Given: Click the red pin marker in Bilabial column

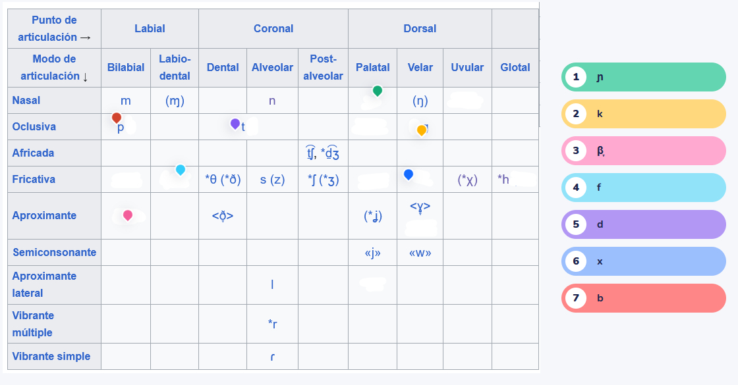Looking at the screenshot, I should pos(117,118).
